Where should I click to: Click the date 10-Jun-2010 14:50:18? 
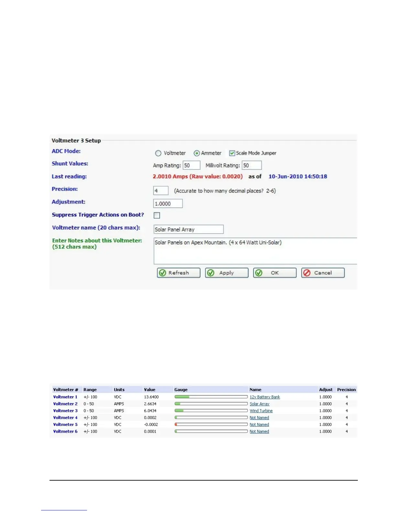[298, 177]
